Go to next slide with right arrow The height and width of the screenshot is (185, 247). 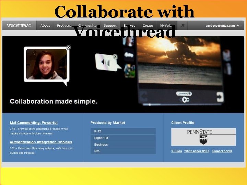pyautogui.click(x=220, y=97)
